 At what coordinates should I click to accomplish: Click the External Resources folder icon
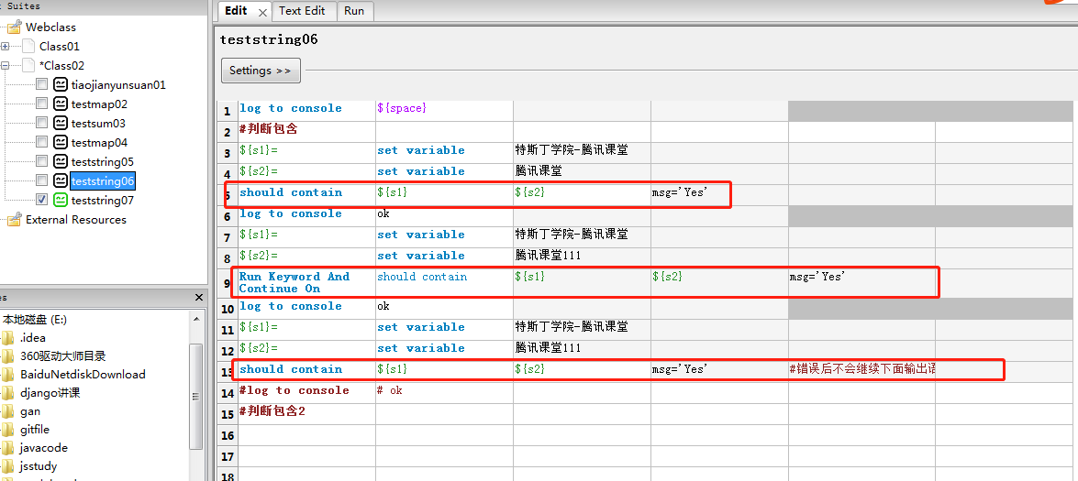(x=14, y=220)
